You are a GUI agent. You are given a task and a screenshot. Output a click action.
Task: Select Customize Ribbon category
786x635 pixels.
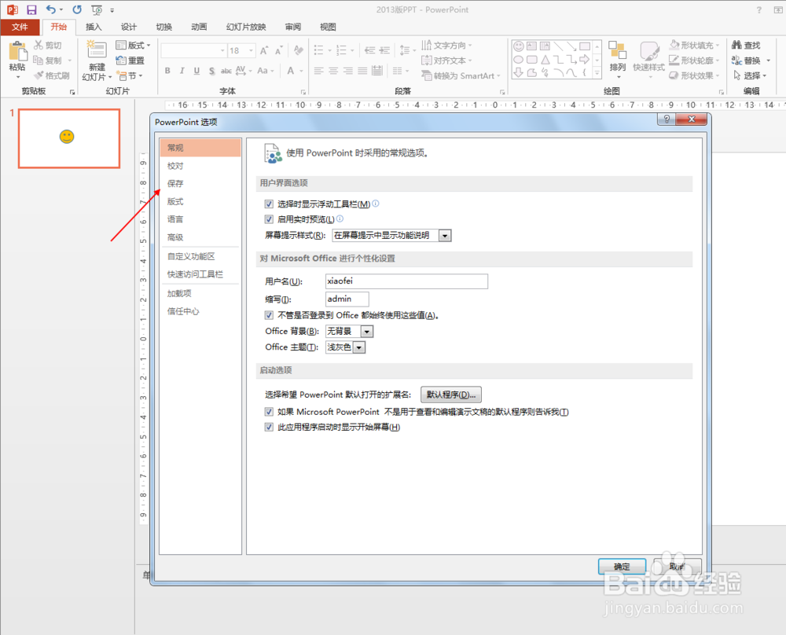tap(200, 257)
